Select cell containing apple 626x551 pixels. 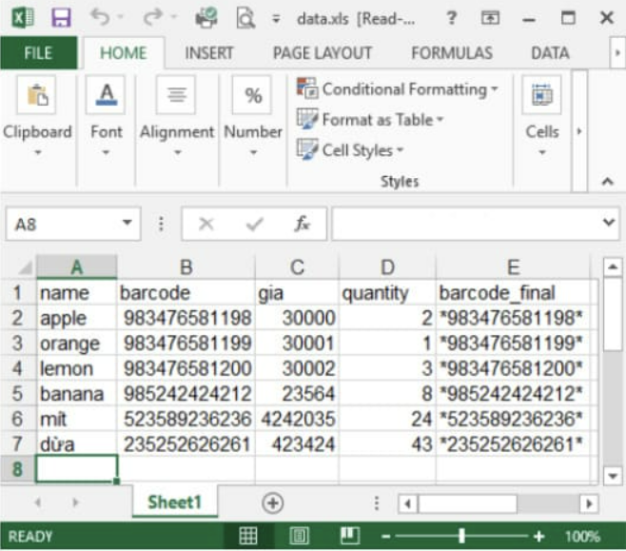click(77, 318)
